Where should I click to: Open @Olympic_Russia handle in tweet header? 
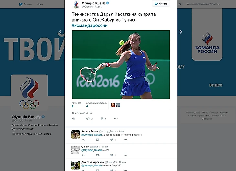pos(92,7)
